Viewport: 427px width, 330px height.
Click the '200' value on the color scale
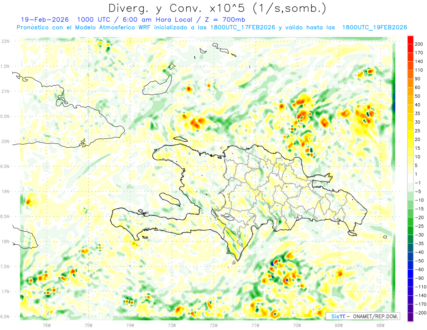(x=419, y=44)
